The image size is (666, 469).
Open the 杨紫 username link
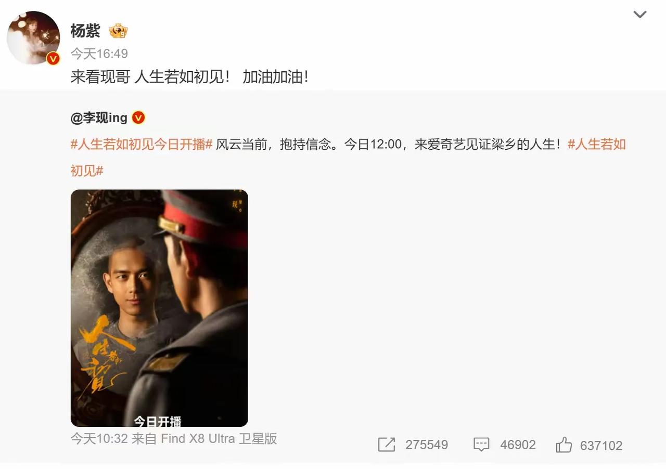85,31
